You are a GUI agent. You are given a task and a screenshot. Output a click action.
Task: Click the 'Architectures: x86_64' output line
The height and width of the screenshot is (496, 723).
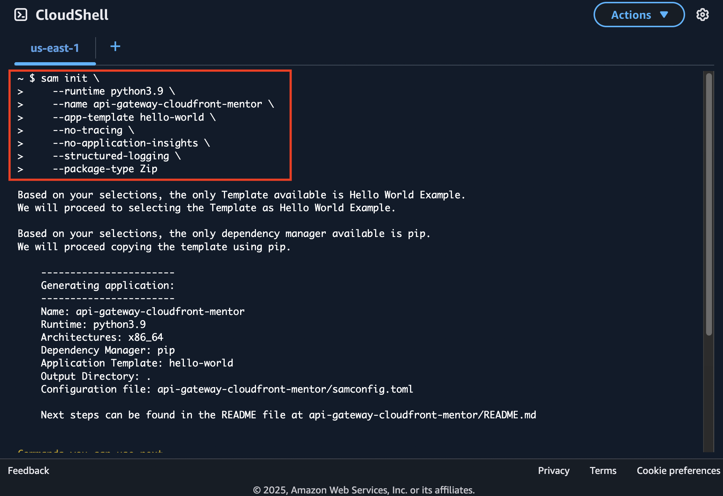pyautogui.click(x=102, y=337)
